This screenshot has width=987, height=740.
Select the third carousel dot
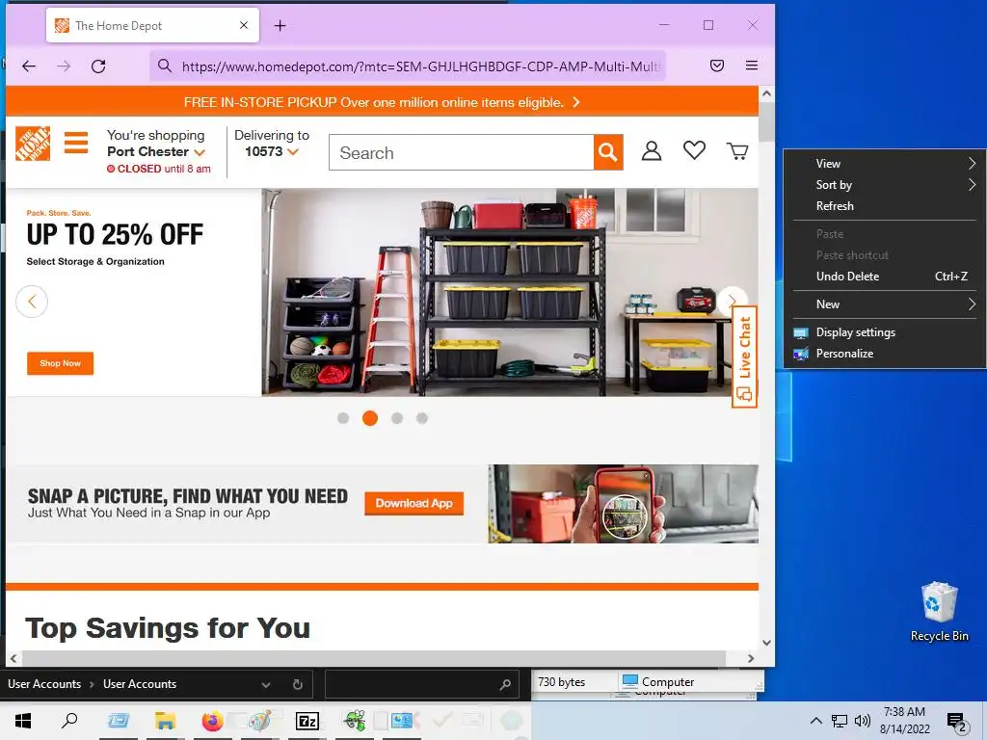tap(397, 418)
